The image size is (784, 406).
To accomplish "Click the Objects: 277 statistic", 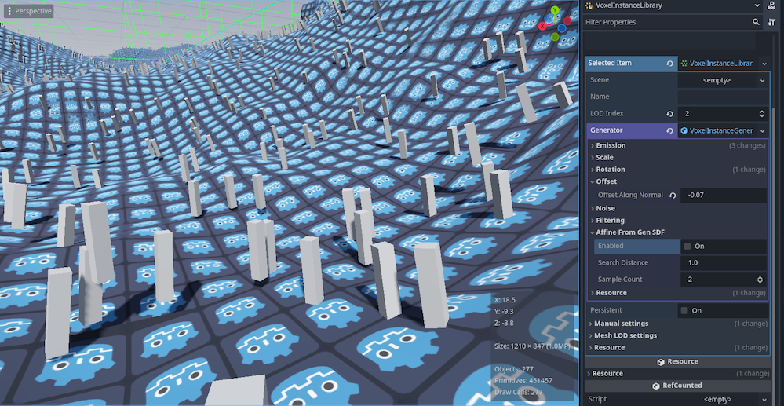I will tap(513, 369).
